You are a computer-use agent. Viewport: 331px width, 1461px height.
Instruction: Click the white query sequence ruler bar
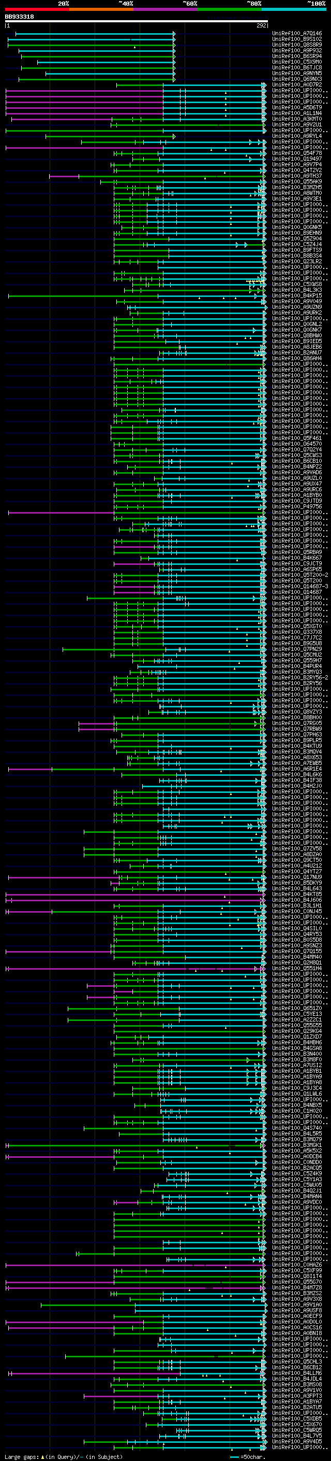pos(137,21)
